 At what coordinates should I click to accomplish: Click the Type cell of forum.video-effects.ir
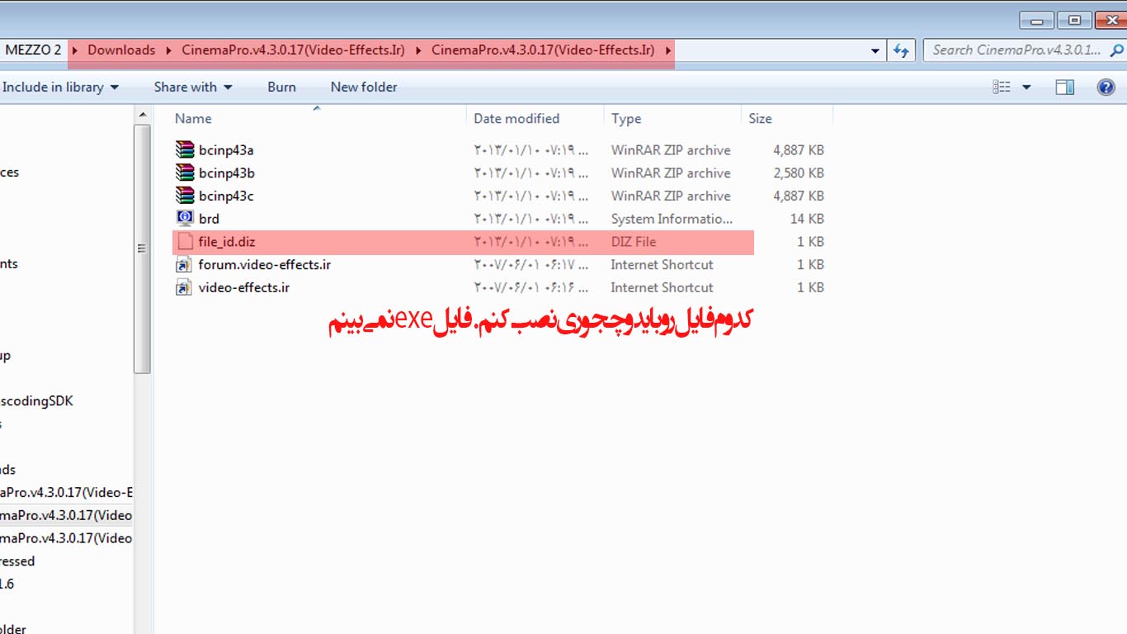click(662, 265)
